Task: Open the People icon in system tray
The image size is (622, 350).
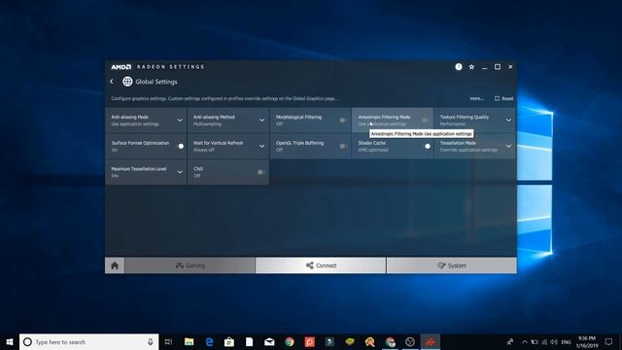Action: 510,341
